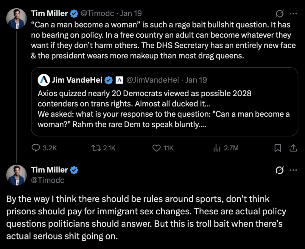Screen dimensions: 305x249
Task: Open the three-dot menu on the first tweet
Action: [x=293, y=13]
